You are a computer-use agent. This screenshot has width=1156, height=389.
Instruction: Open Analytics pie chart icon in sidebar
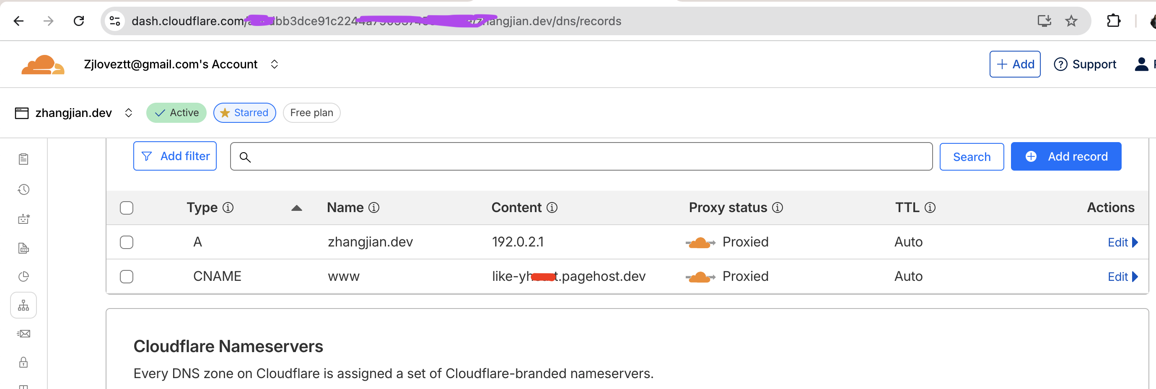coord(23,276)
